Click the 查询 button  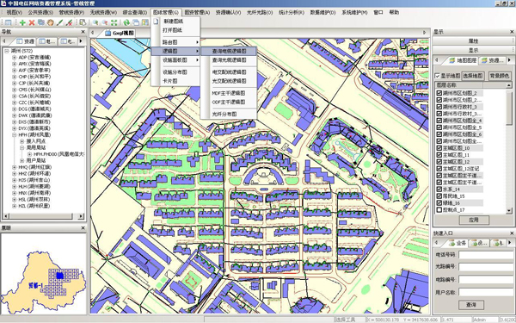point(471,305)
